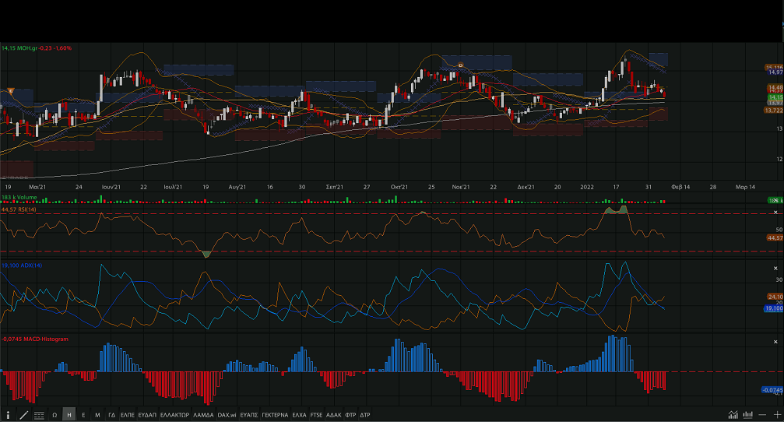Screen dimensions: 784x422
Task: Select the line drawing tool
Action: (x=23, y=415)
